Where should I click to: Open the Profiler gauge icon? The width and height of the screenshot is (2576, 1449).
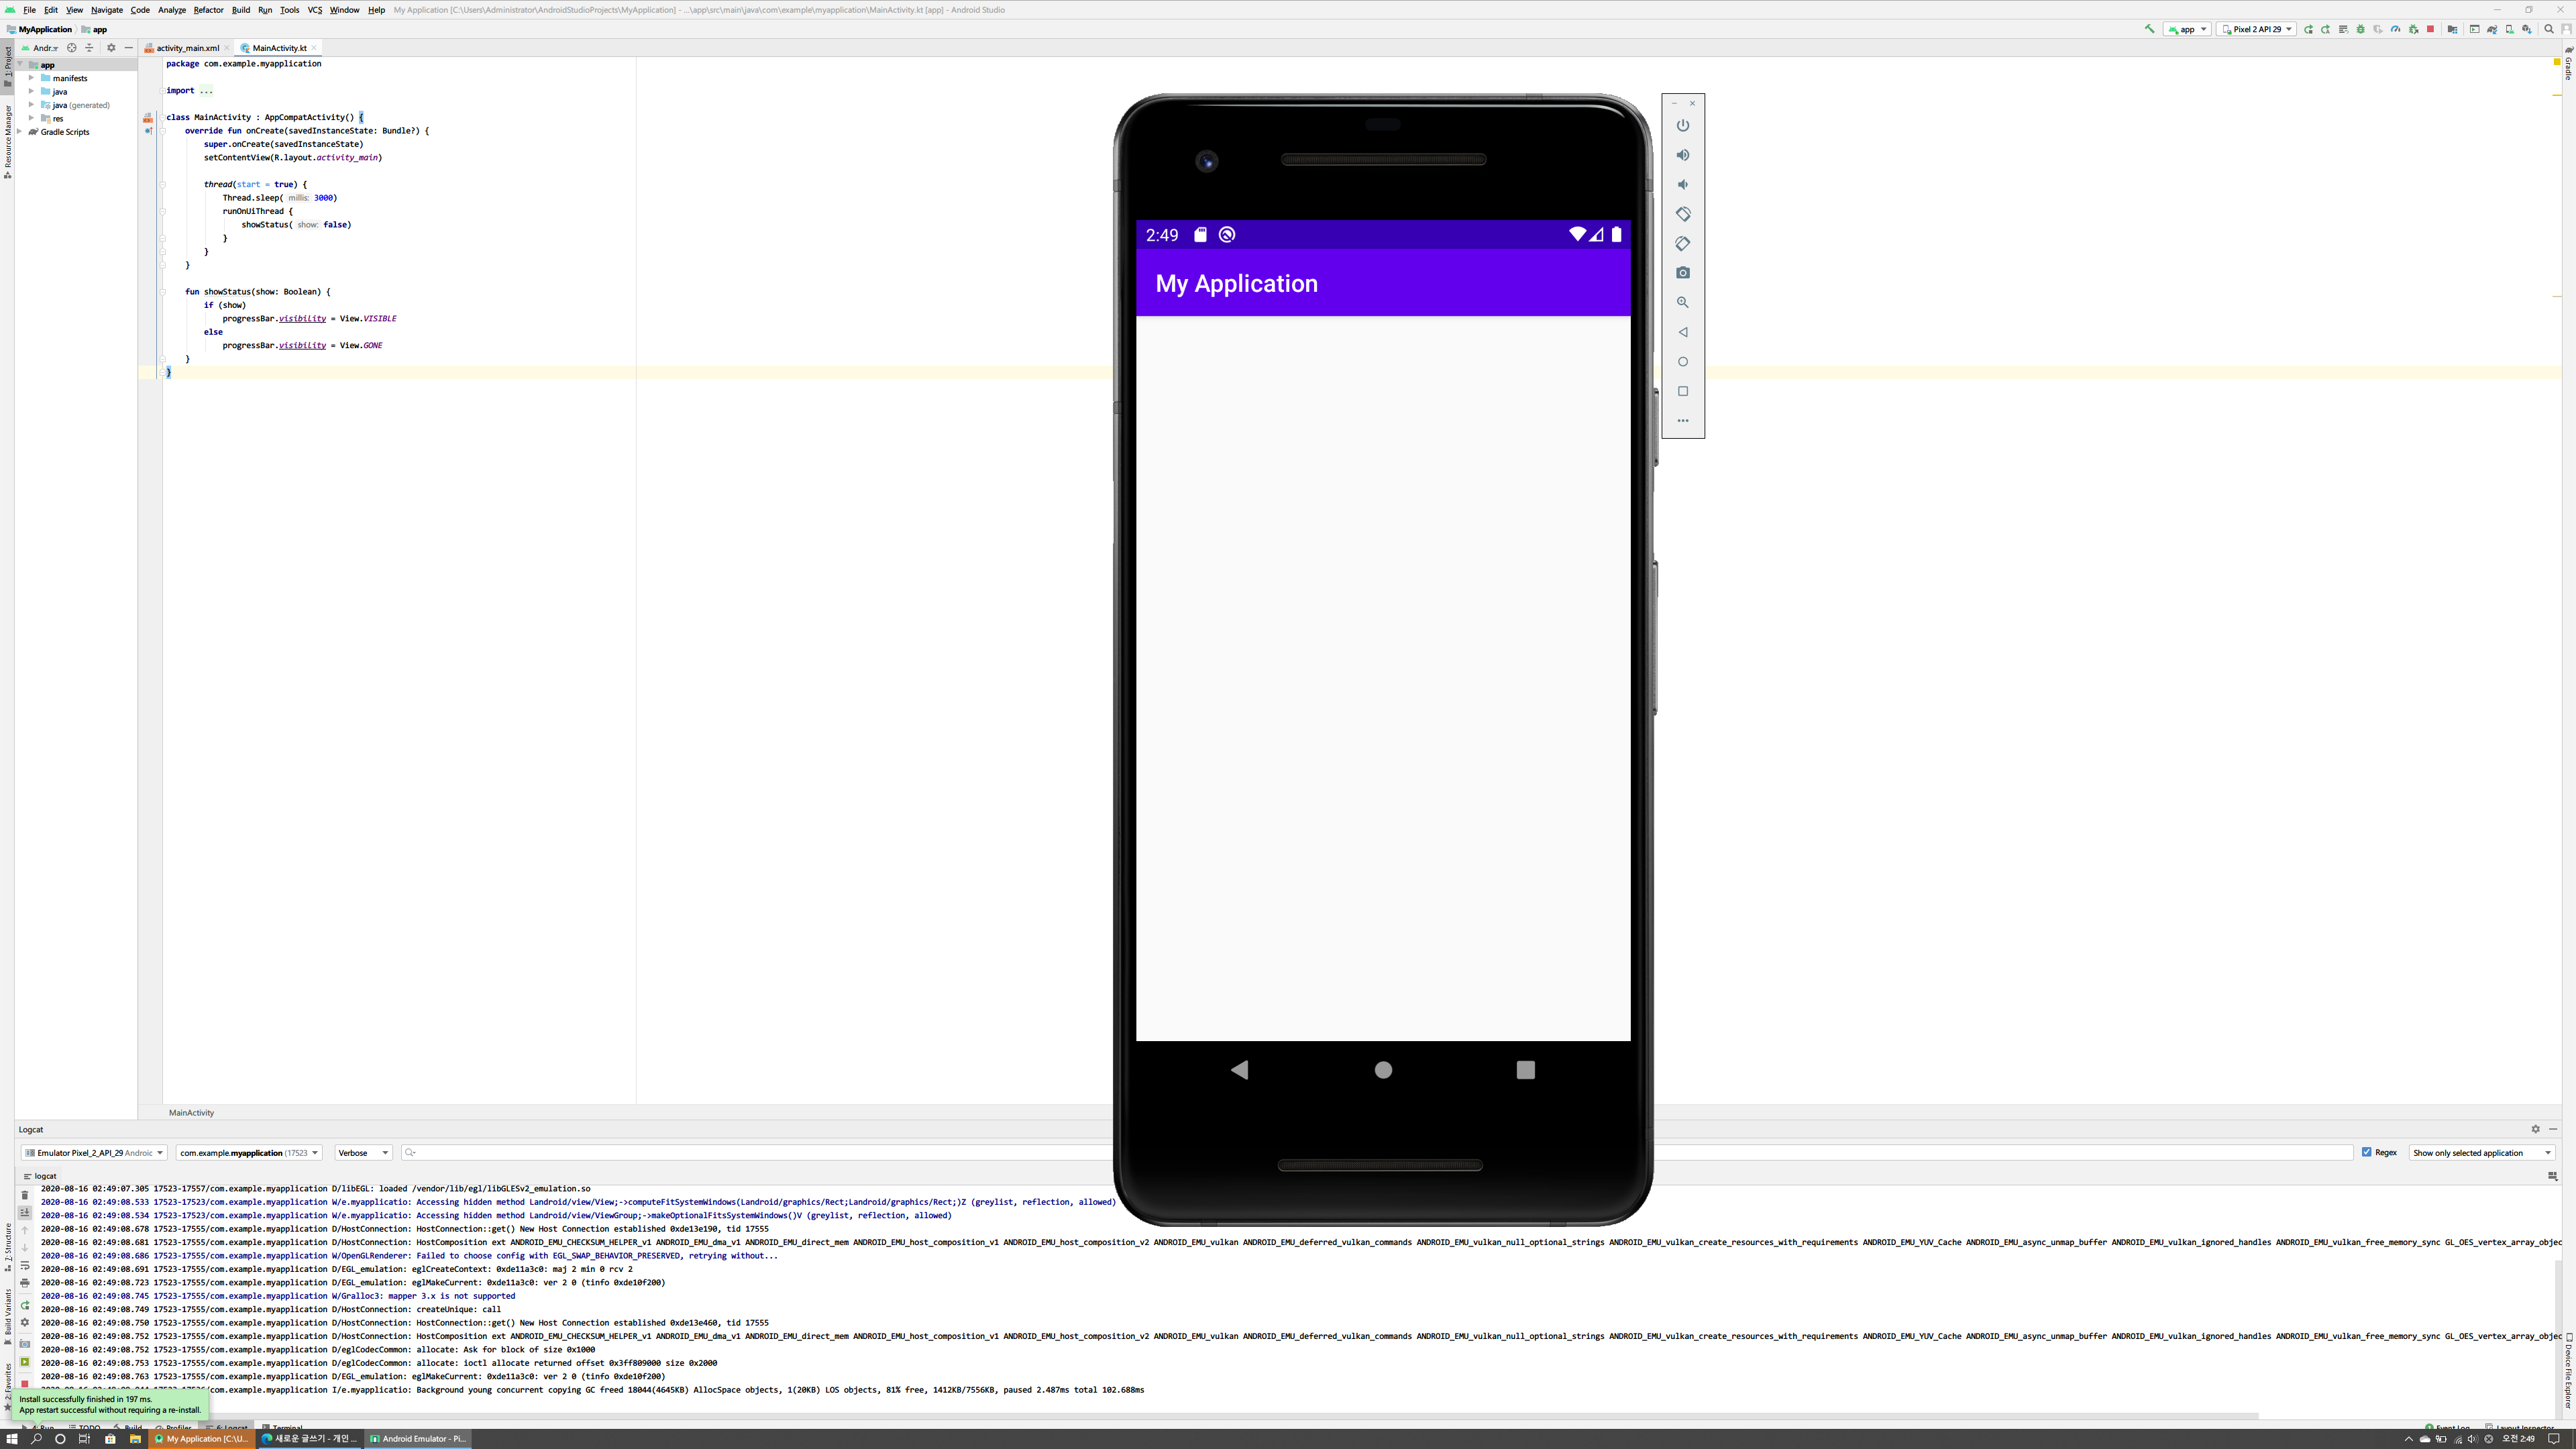pos(2396,29)
